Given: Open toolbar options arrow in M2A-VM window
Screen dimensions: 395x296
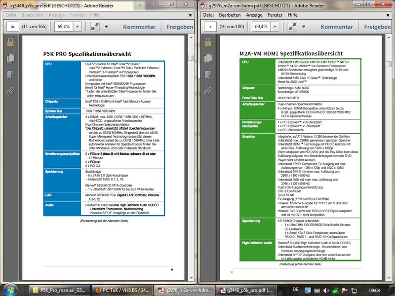Looking at the screenshot, I should pos(304,27).
